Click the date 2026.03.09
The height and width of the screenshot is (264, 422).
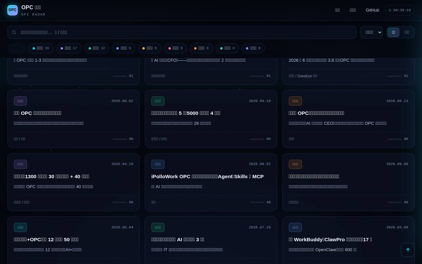[x=397, y=227]
